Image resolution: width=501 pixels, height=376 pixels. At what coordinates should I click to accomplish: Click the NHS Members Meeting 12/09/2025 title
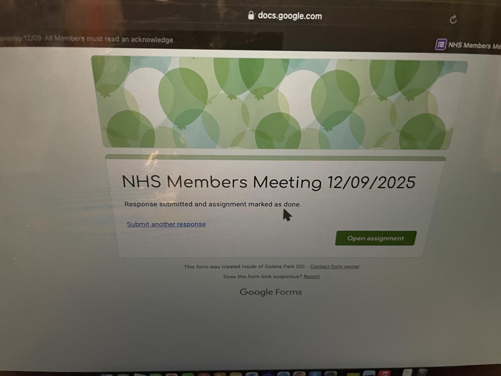coord(269,182)
